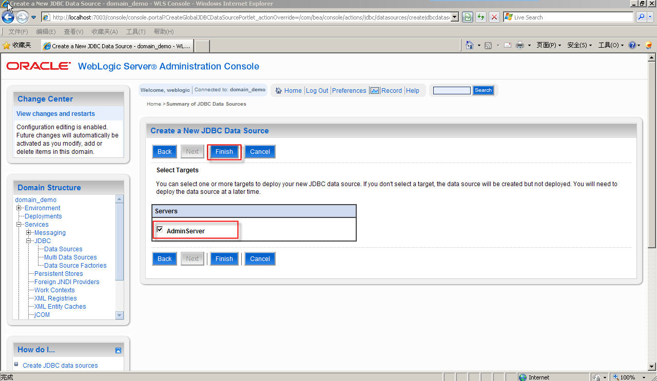
Task: Go back with the browser Back arrow
Action: [8, 17]
